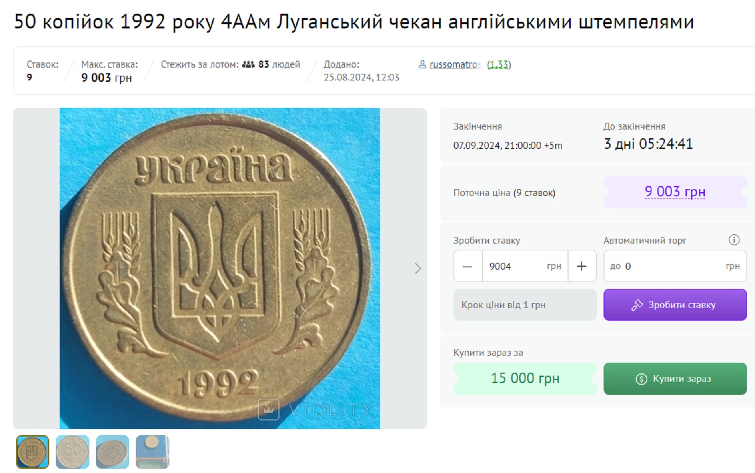
Task: Open the 9 003 грн current price link
Action: coord(675,192)
